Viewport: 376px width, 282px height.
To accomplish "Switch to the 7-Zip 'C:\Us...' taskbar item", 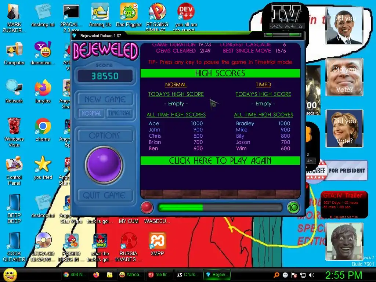I will [188, 275].
